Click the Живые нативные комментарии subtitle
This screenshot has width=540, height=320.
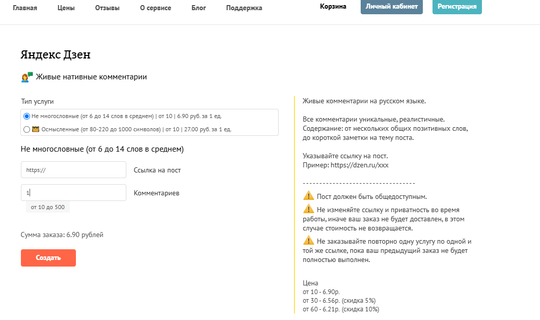(x=91, y=77)
